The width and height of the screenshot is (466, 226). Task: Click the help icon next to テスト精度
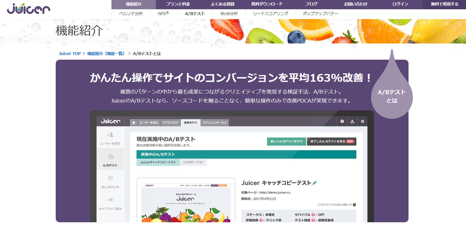pyautogui.click(x=313, y=220)
